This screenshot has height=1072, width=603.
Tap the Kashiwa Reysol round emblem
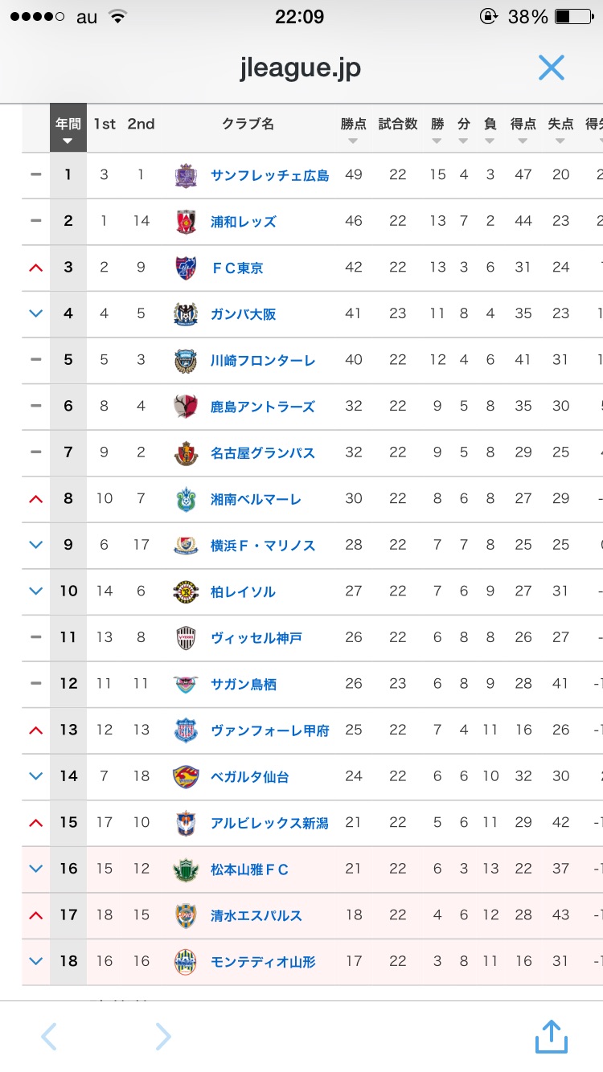[186, 591]
